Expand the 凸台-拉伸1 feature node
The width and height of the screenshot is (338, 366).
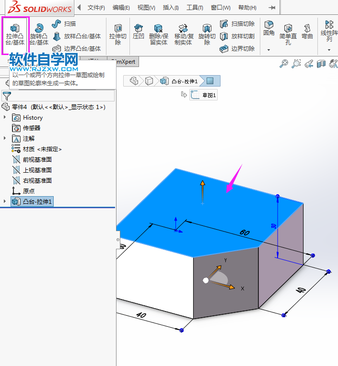coord(5,201)
